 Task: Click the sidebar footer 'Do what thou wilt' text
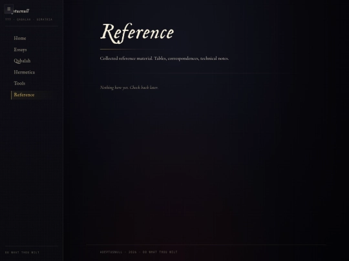[22, 253]
